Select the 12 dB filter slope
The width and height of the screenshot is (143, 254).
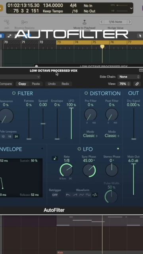pos(3,137)
